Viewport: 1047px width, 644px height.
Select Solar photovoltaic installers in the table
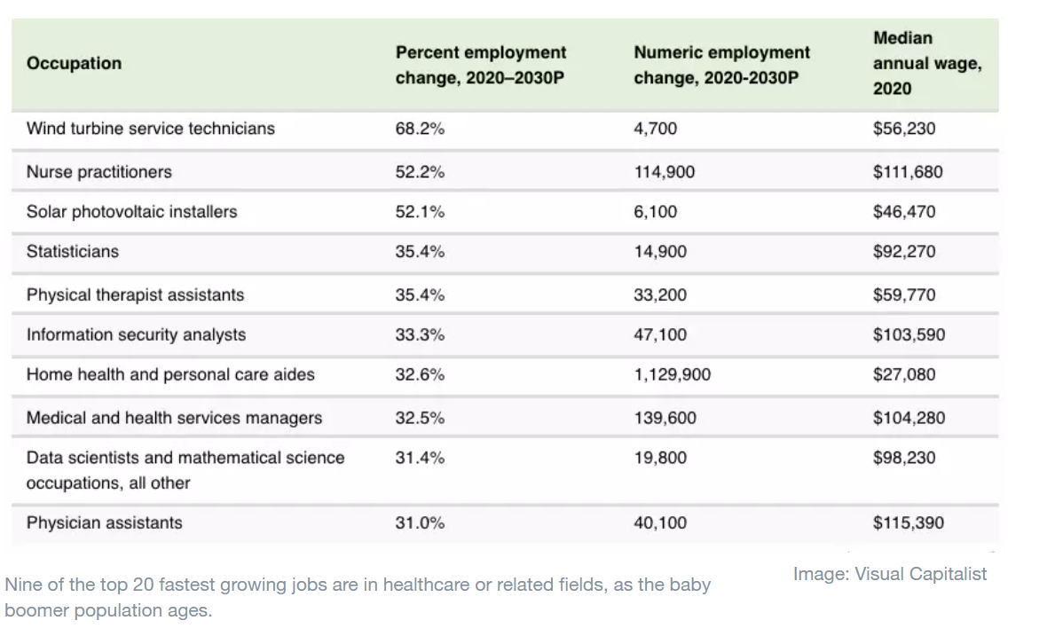coord(132,212)
